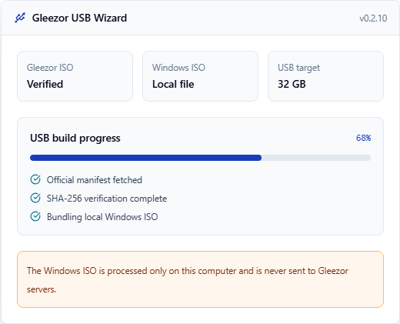Viewport: 400px width, 324px height.
Task: Click the Windows ISO card label
Action: 178,68
